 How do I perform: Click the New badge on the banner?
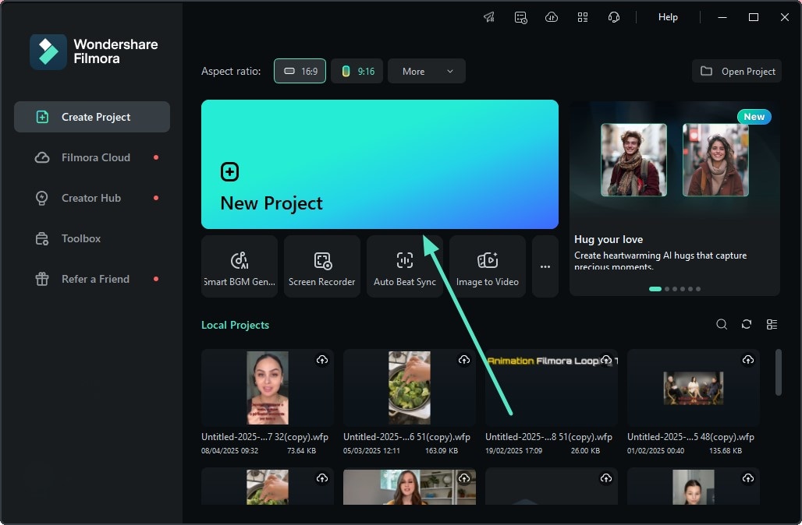click(754, 116)
